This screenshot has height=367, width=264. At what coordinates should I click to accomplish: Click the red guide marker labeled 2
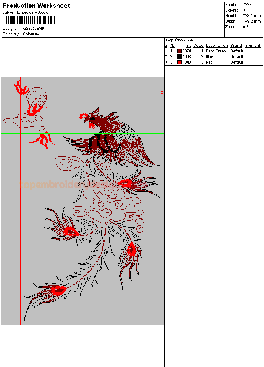162,92
